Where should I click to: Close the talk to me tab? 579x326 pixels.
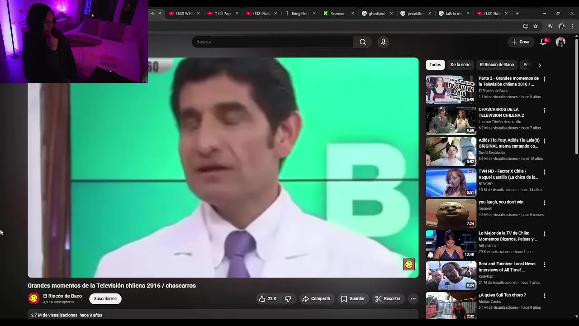tap(468, 13)
